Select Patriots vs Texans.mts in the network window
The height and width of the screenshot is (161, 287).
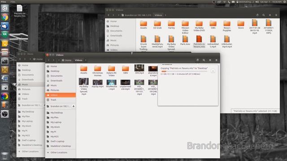[x=199, y=42]
